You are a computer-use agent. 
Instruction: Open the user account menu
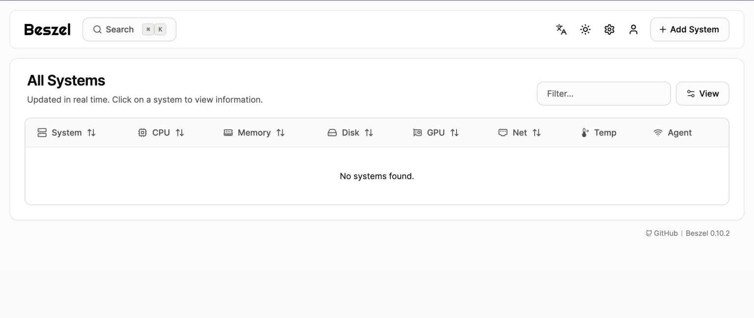pyautogui.click(x=633, y=29)
